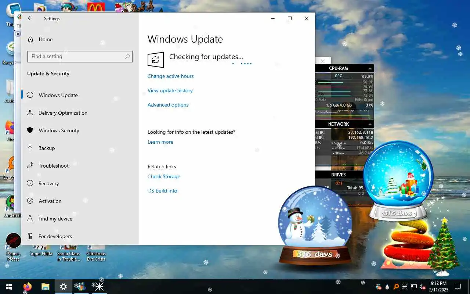Click the snowman snow globe countdown widget
Screen dimensions: 470x294
tap(315, 225)
